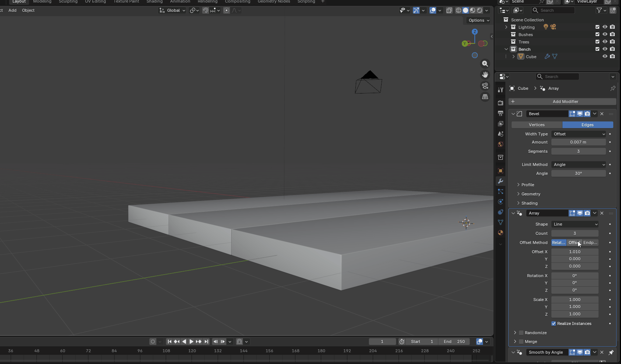
Task: Switch to the Shading workspace tab
Action: coord(154,1)
